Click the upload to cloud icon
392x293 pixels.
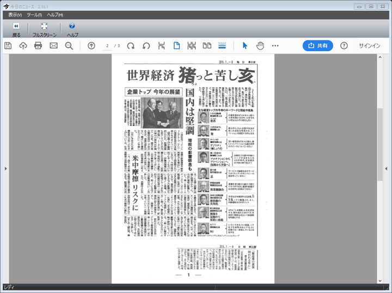pos(23,46)
